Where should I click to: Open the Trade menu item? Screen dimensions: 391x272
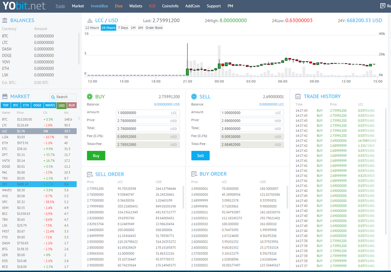click(60, 6)
